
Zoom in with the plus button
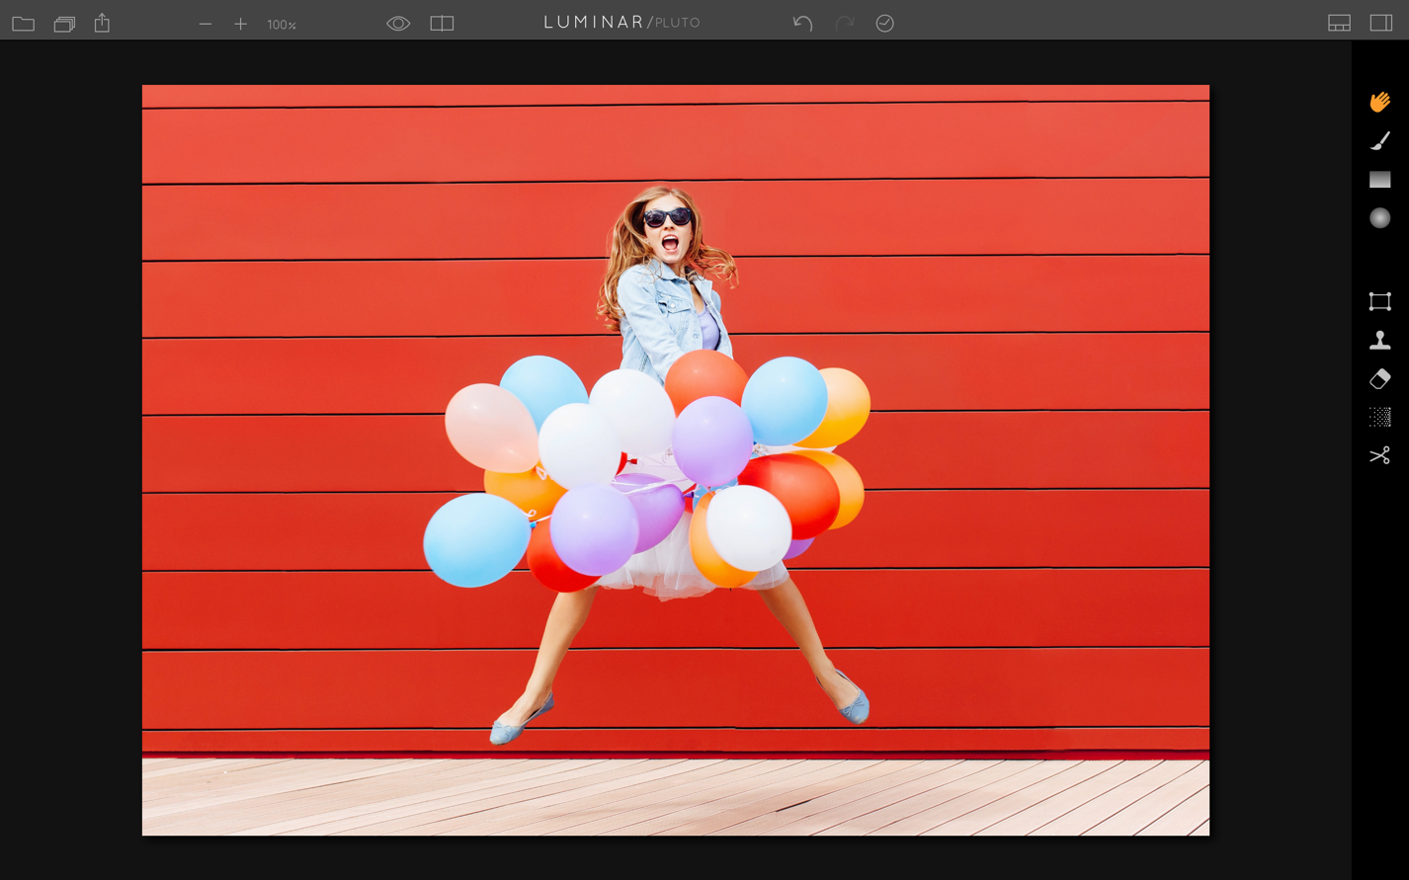pyautogui.click(x=240, y=24)
